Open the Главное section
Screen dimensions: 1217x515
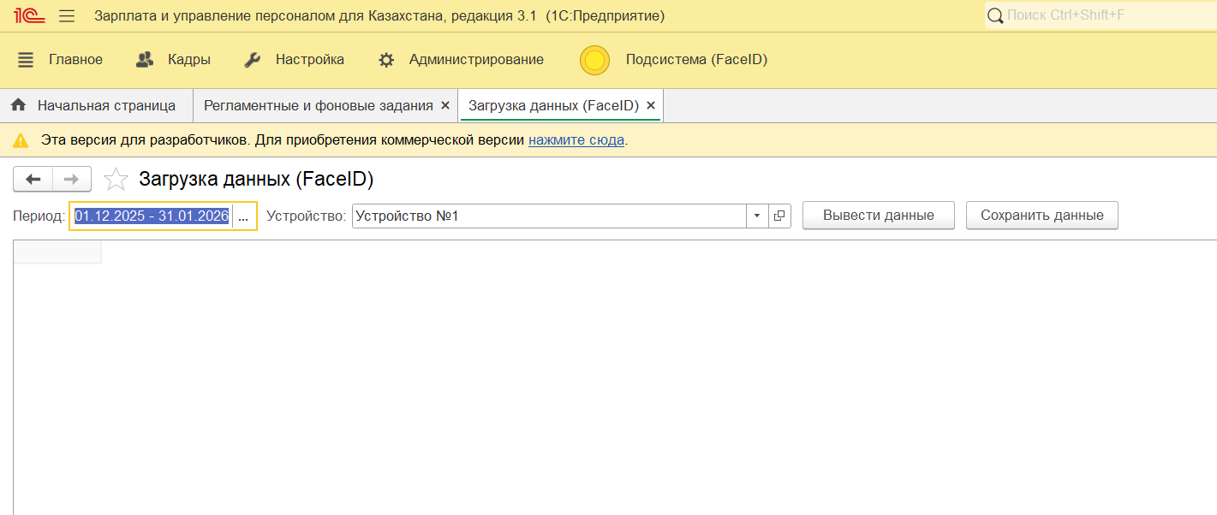coord(60,60)
